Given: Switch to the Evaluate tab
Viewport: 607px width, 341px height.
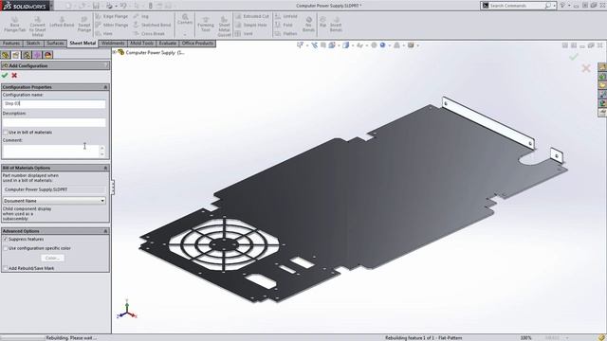Looking at the screenshot, I should 168,44.
